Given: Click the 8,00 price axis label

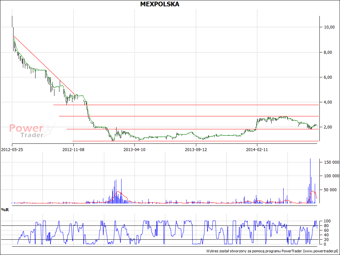Looking at the screenshot, I should point(328,52).
